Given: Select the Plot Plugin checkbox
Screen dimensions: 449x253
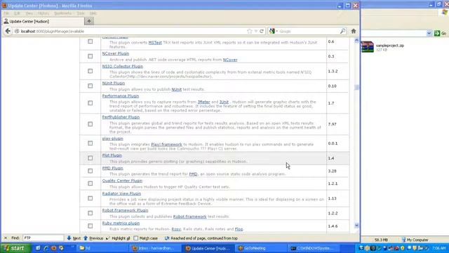Looking at the screenshot, I should (91, 157).
